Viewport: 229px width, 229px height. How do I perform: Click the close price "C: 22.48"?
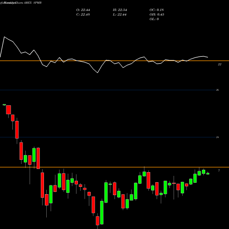coord(83,15)
